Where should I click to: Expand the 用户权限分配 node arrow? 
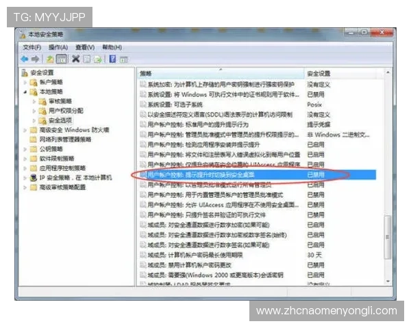tap(34, 111)
